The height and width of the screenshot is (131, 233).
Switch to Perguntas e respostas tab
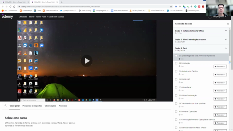click(32, 106)
